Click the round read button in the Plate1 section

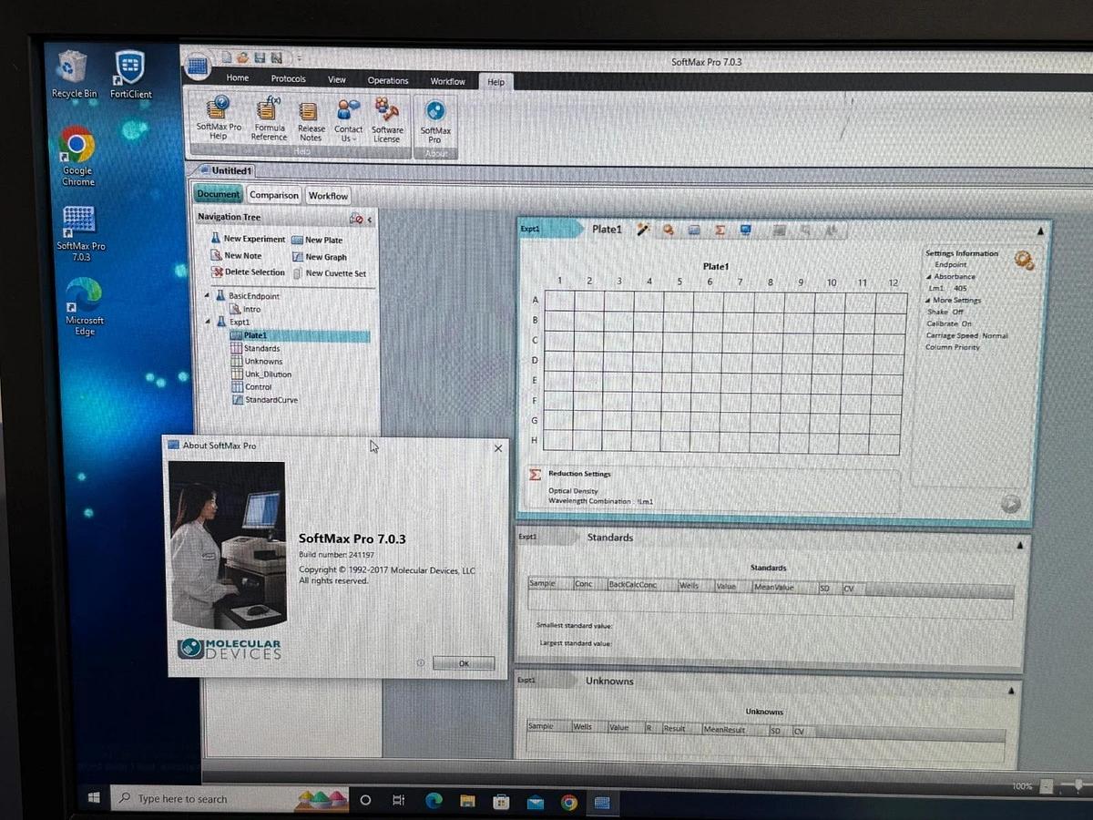coord(1010,504)
